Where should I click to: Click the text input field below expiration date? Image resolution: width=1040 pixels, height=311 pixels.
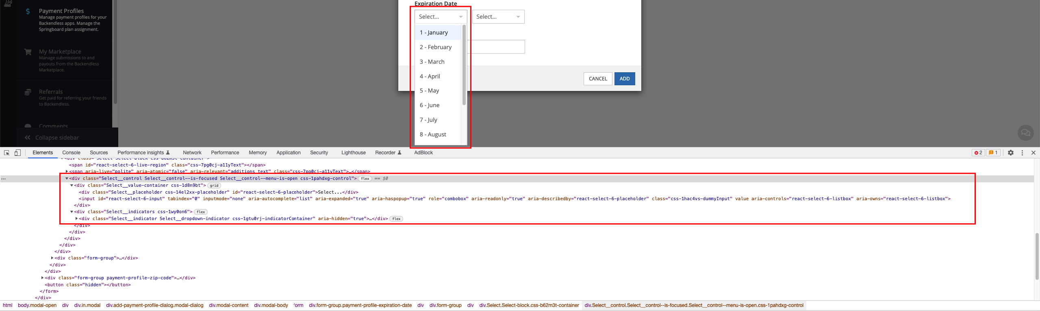pyautogui.click(x=497, y=47)
